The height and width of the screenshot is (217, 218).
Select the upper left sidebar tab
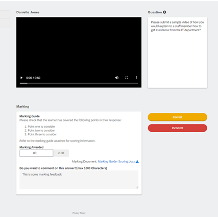tap(5, 14)
